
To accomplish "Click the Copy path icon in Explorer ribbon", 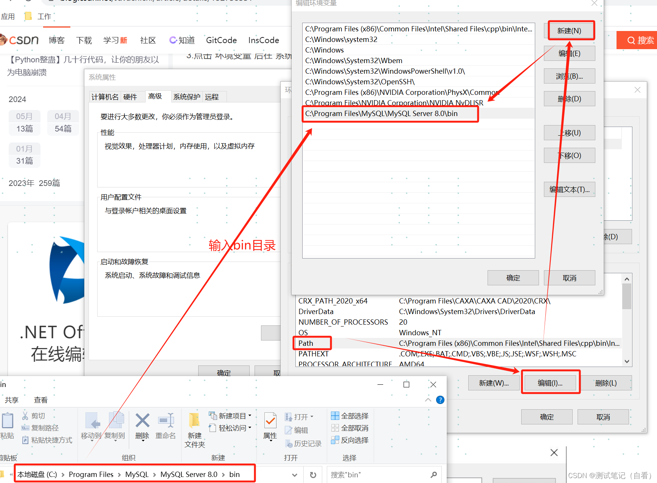I will click(x=25, y=428).
